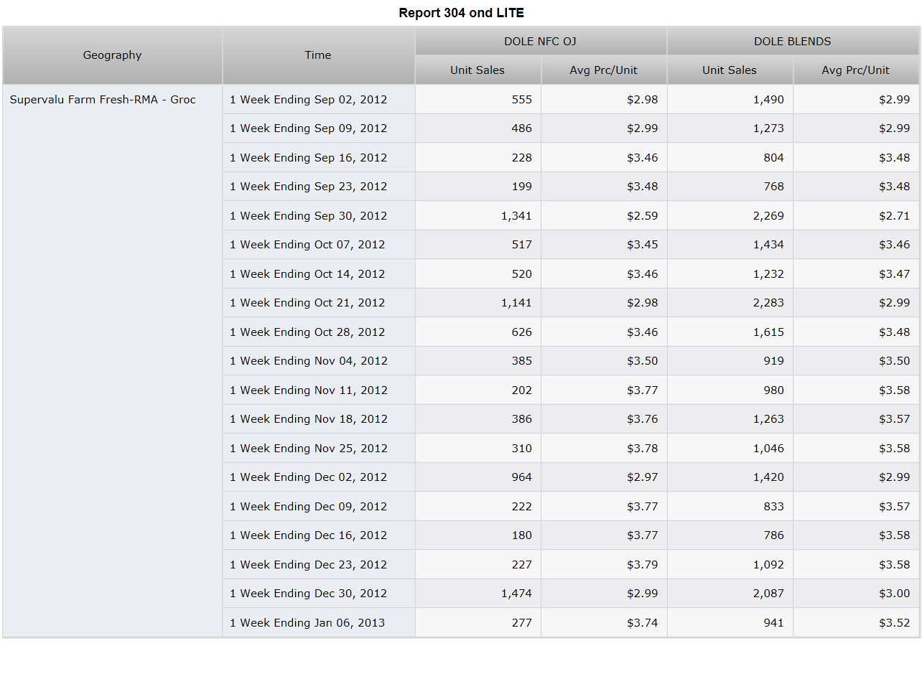Click the Geography column header
This screenshot has width=922, height=679.
point(113,55)
